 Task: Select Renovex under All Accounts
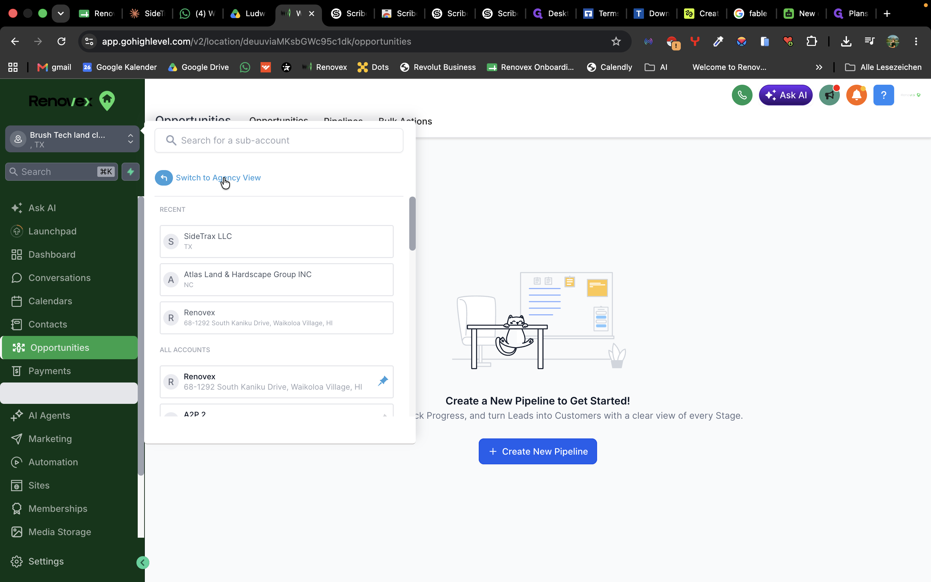pyautogui.click(x=277, y=382)
